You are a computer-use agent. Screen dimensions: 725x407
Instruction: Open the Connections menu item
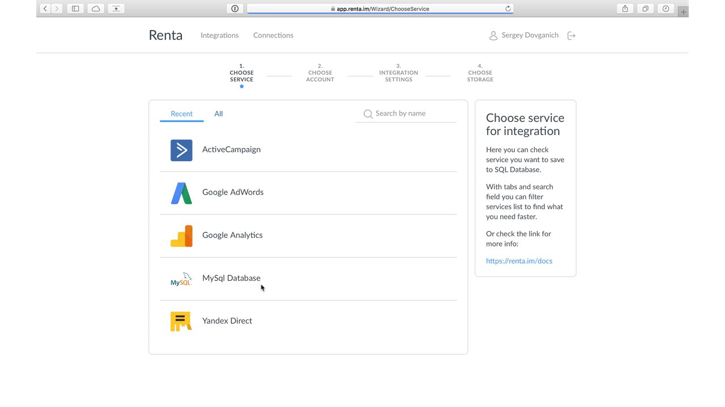[x=273, y=36]
